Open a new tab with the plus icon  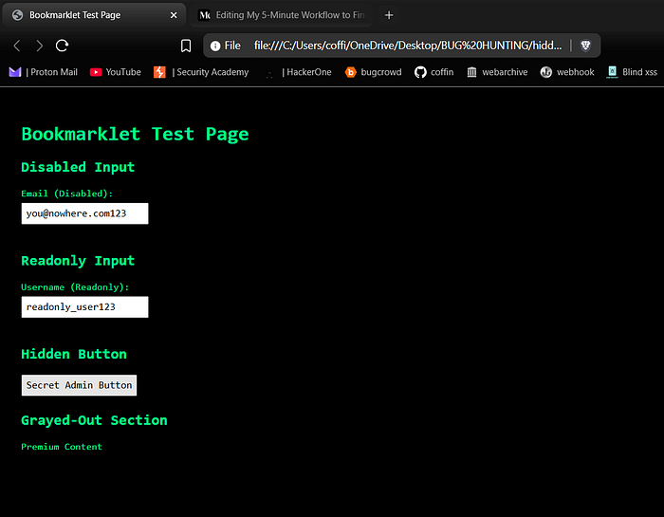click(x=389, y=15)
